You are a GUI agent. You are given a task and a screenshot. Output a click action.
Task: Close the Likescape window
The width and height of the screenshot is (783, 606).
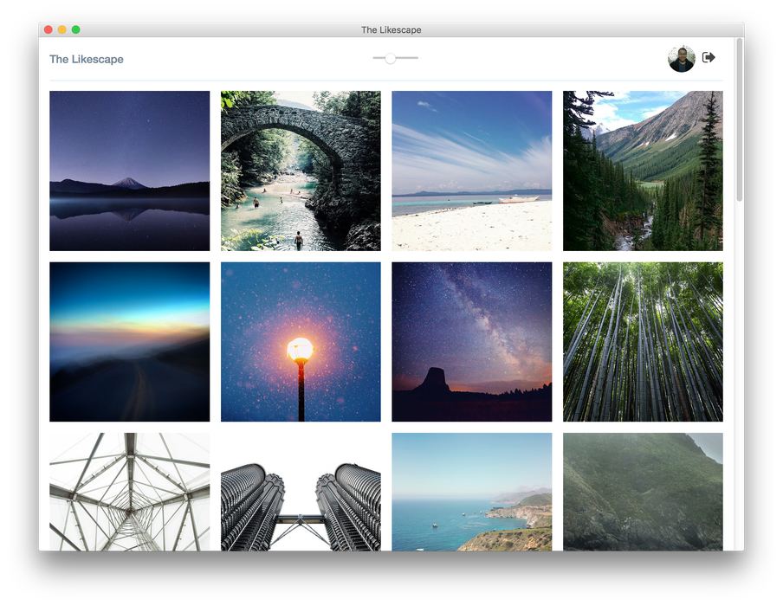[49, 29]
